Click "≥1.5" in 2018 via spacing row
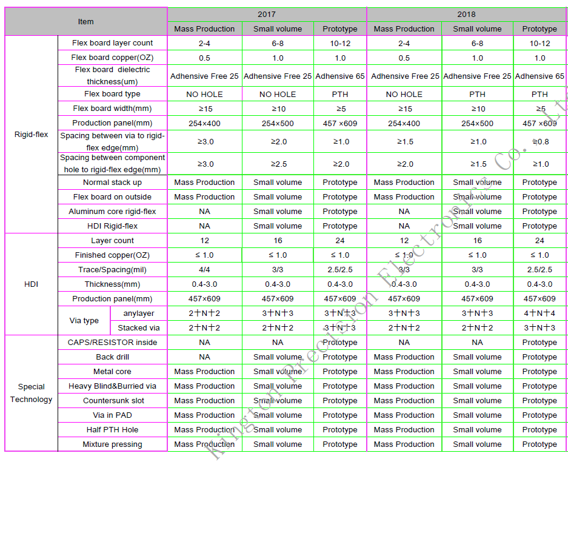This screenshot has height=533, width=568. tap(404, 142)
